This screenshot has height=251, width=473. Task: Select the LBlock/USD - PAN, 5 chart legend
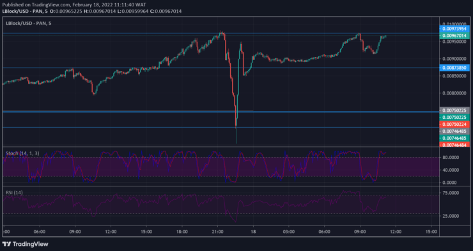pos(29,23)
